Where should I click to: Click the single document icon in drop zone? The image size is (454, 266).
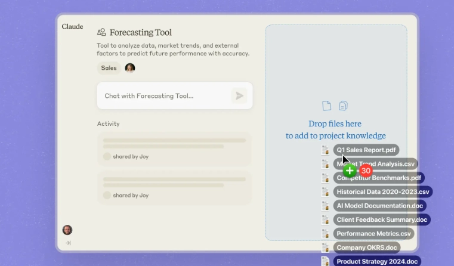click(326, 106)
